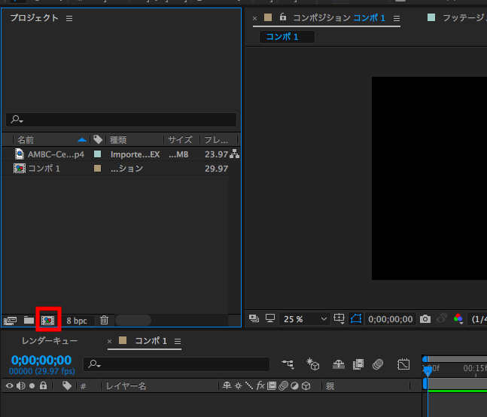Open the show channel RGB circles icon
The image size is (487, 417).
458,318
